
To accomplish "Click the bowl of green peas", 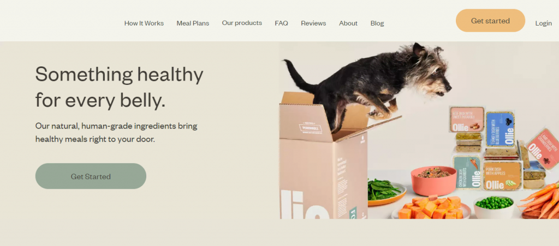I will click(x=494, y=207).
